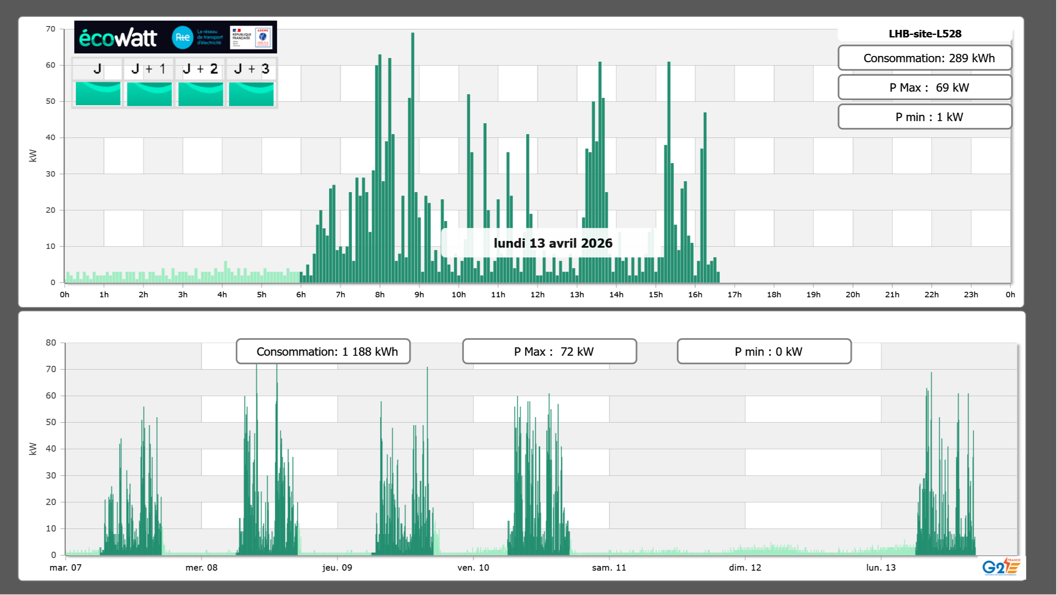The height and width of the screenshot is (595, 1057).
Task: Click the 12h tick on daily chart axis
Action: pyautogui.click(x=537, y=295)
